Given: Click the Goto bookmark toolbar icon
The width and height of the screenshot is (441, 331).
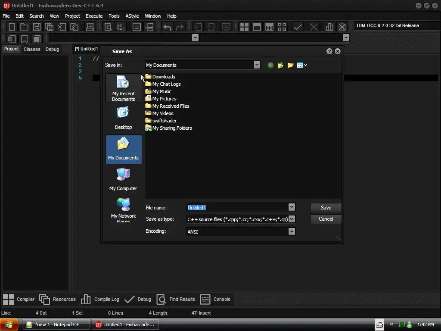Looking at the screenshot, I should tap(37, 38).
